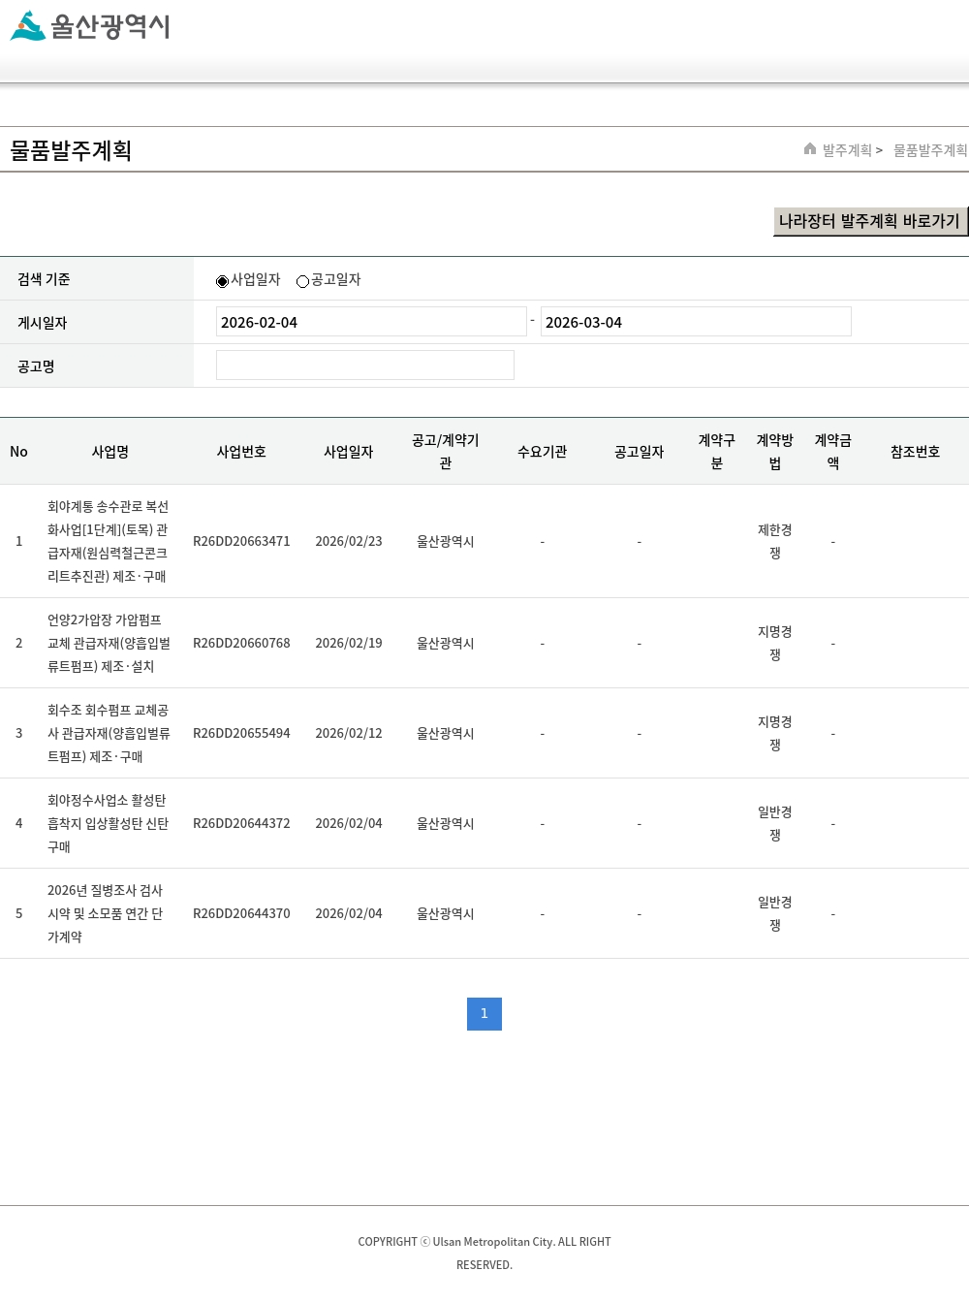Go to page 1 in pagination

pyautogui.click(x=484, y=1014)
